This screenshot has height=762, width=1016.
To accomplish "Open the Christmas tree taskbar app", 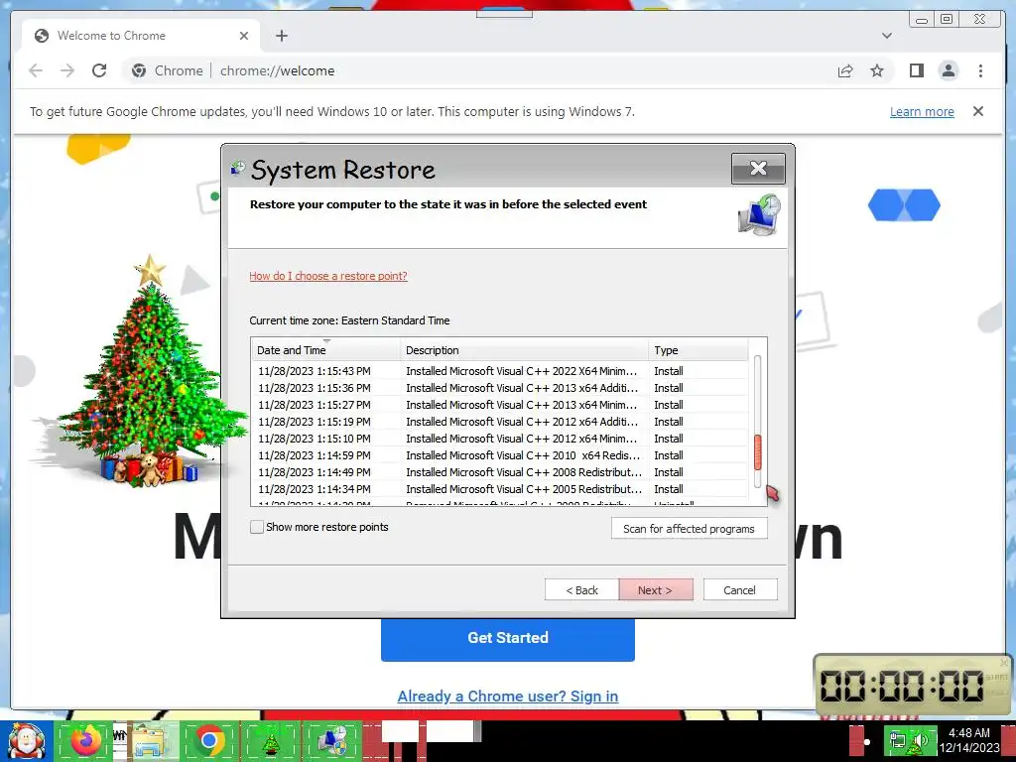I will point(270,740).
